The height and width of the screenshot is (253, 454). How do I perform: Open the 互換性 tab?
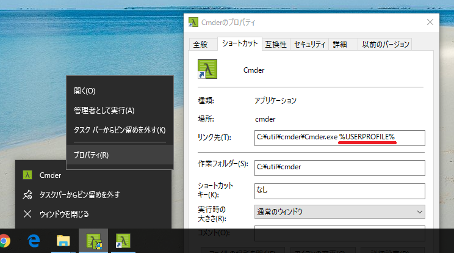point(276,45)
